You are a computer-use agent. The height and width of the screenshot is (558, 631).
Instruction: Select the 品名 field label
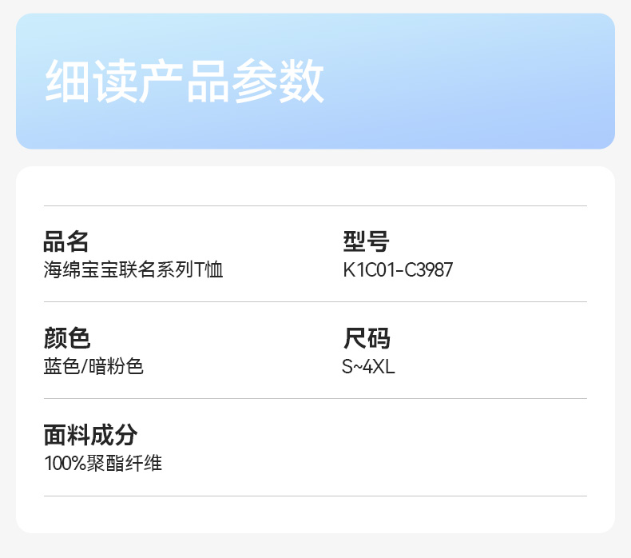coord(66,241)
